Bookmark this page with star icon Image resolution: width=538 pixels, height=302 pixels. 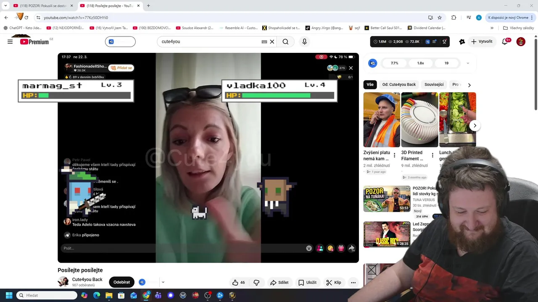[x=440, y=18]
